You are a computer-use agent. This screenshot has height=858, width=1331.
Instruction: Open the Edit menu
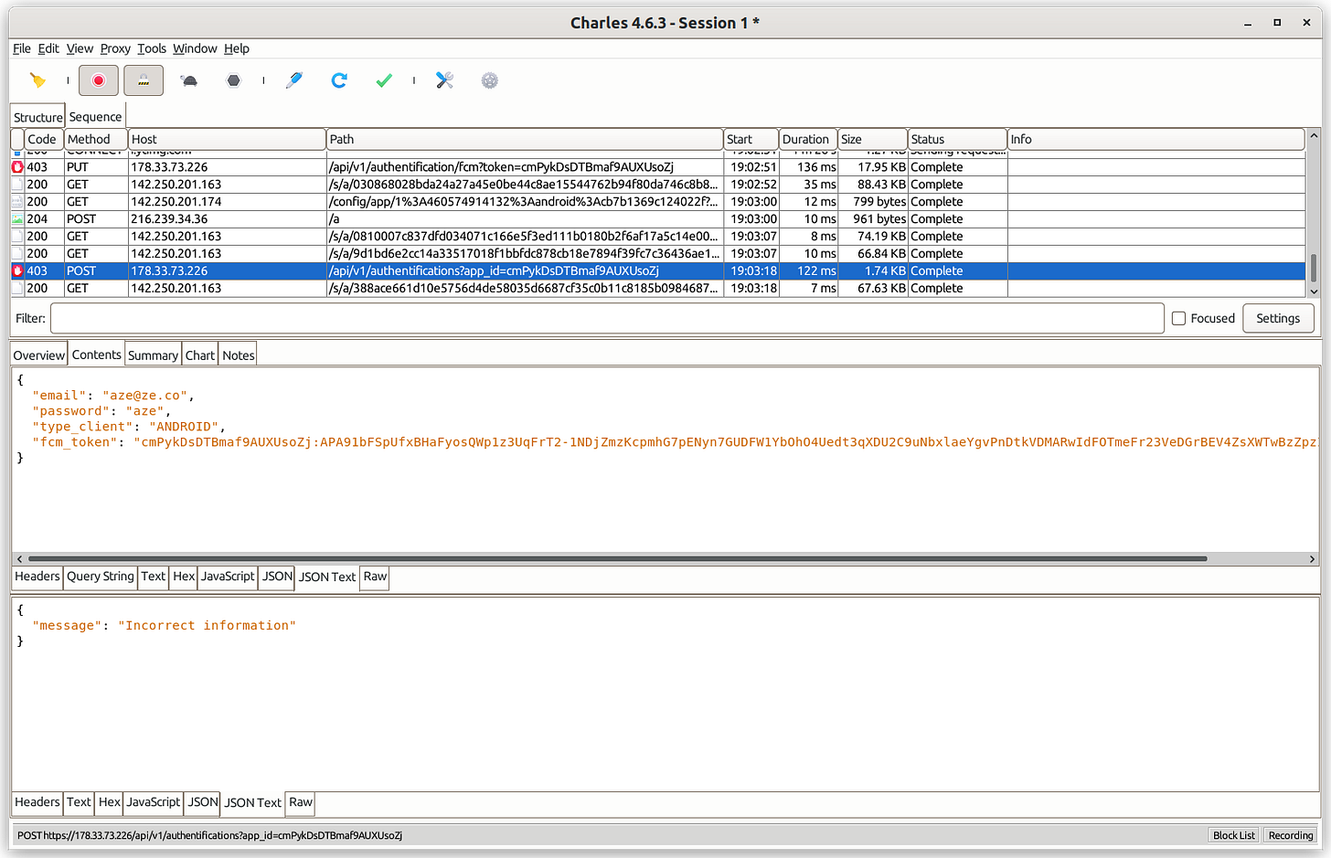[48, 48]
